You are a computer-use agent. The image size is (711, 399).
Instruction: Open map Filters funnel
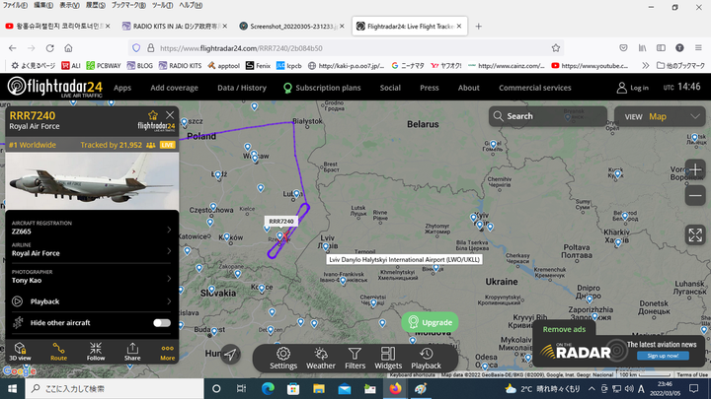click(355, 358)
